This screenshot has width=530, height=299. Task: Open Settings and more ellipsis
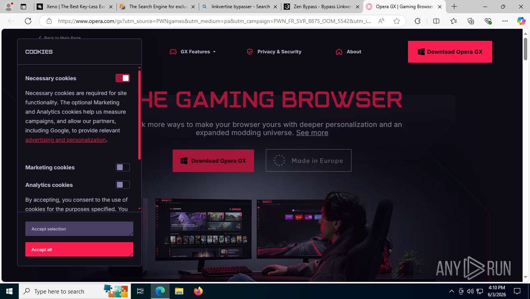[505, 21]
